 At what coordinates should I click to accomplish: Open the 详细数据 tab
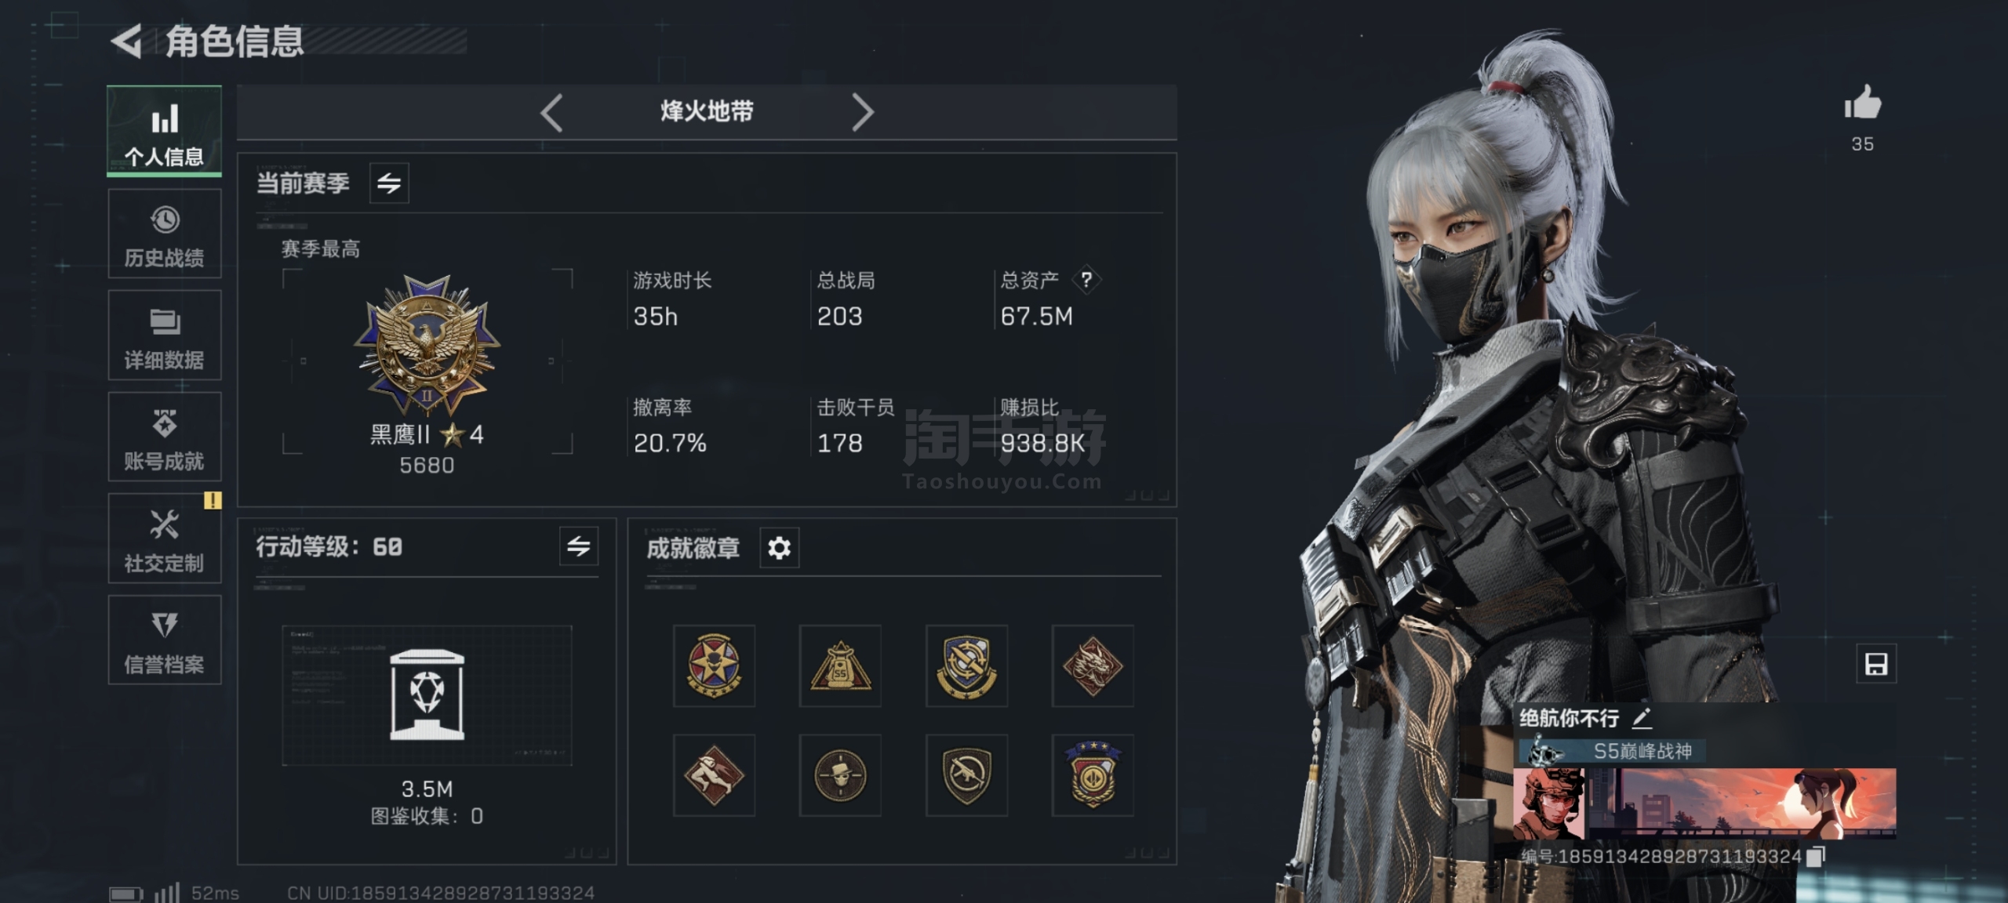click(165, 335)
